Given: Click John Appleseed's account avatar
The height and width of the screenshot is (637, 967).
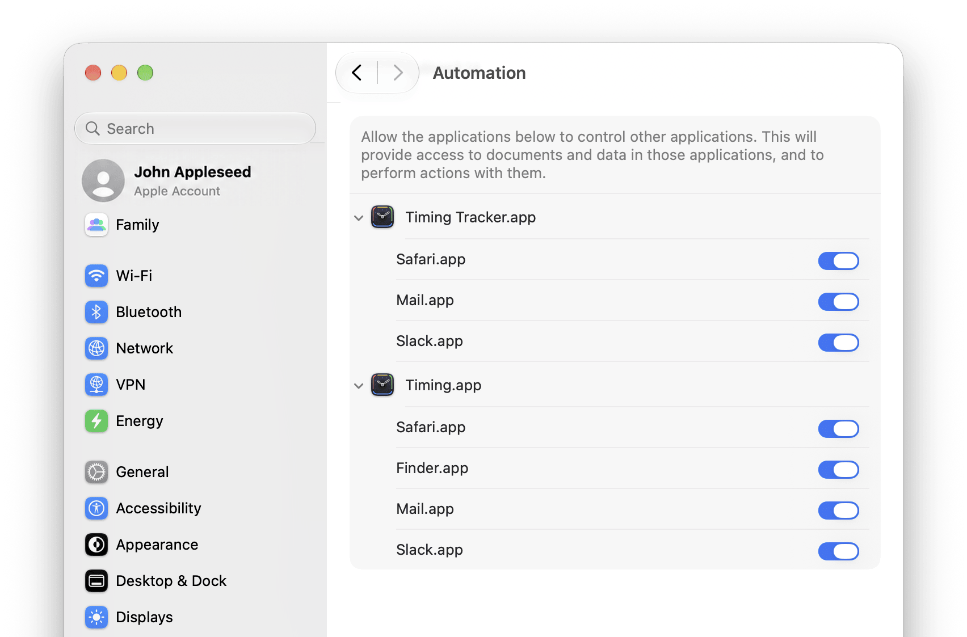Looking at the screenshot, I should (103, 180).
